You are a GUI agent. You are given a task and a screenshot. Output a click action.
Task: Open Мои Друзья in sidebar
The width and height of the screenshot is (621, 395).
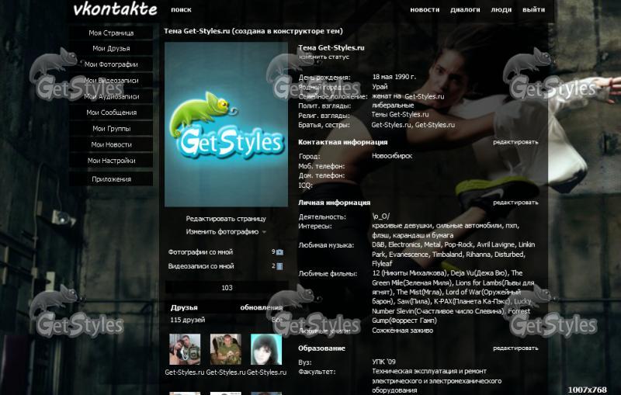(x=111, y=48)
